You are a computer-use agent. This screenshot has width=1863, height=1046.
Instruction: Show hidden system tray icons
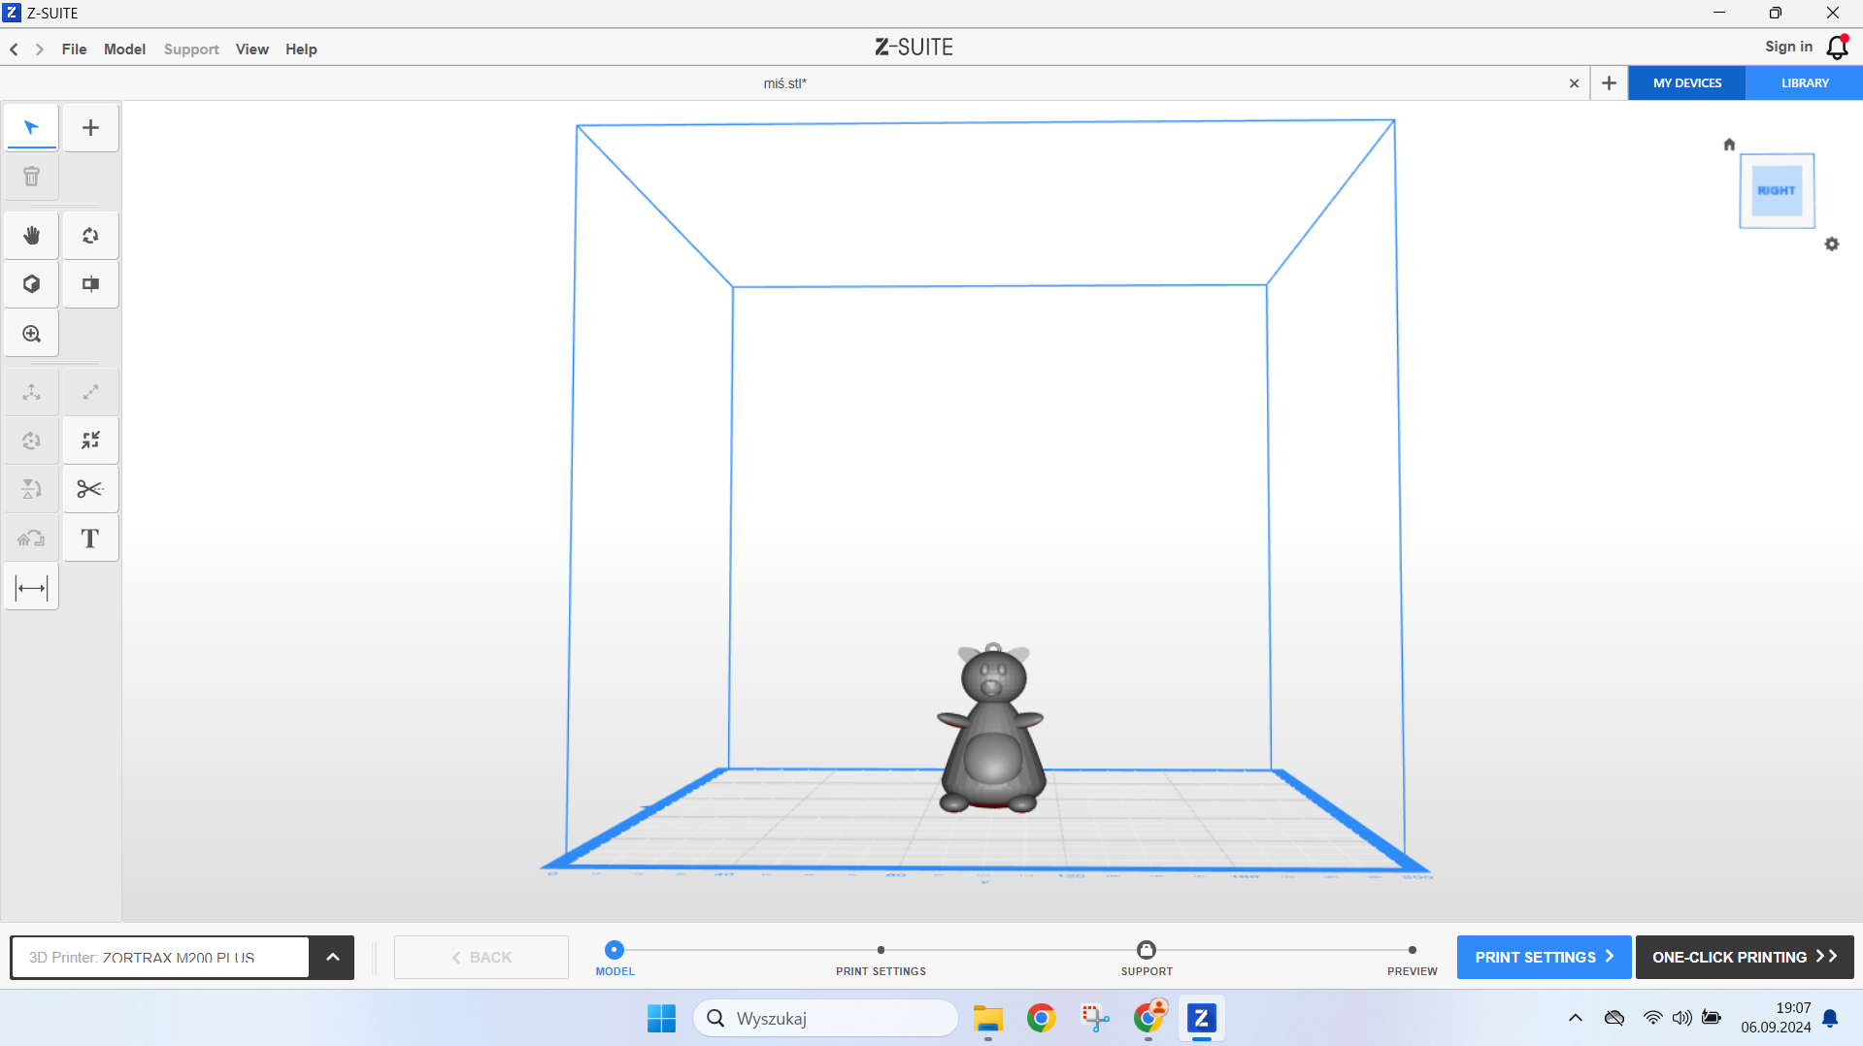coord(1576,1019)
